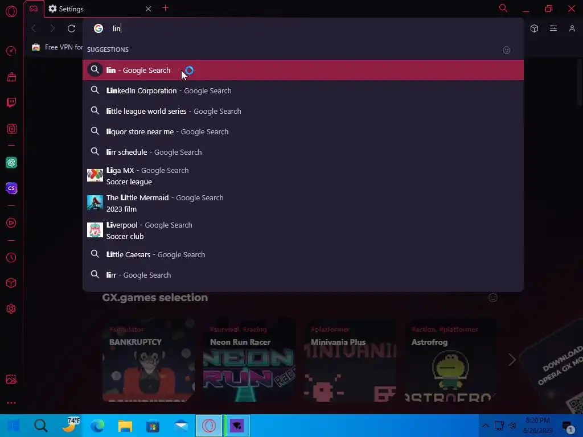Select 'LinkedIn Corporation' suggestion
583x437 pixels.
(303, 90)
